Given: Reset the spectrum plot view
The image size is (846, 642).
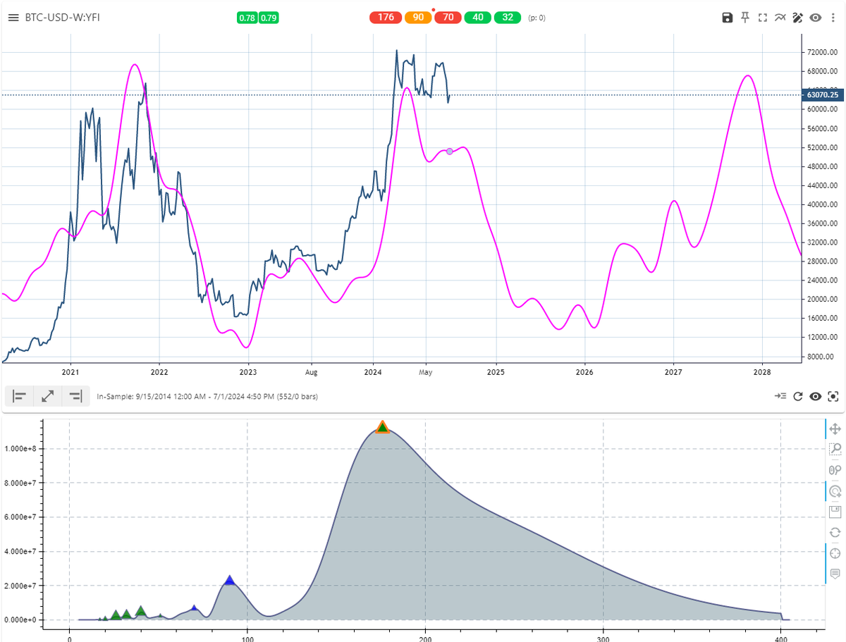Looking at the screenshot, I should (x=835, y=532).
